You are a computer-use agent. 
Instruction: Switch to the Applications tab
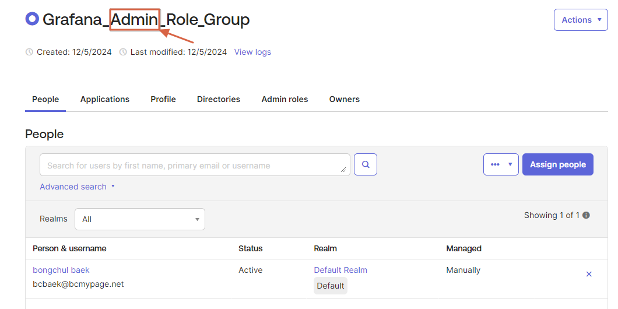pyautogui.click(x=105, y=99)
